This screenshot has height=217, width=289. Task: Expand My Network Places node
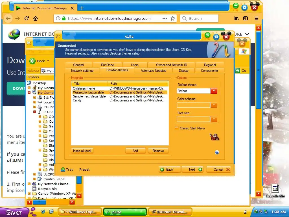pyautogui.click(x=29, y=184)
